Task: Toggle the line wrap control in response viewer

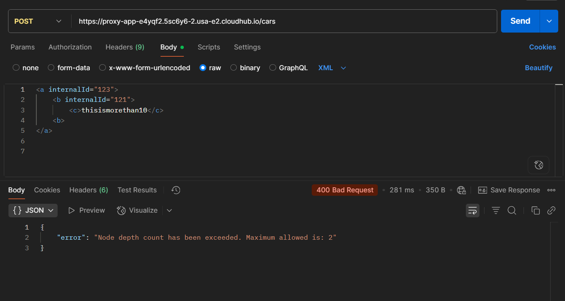Action: click(472, 210)
